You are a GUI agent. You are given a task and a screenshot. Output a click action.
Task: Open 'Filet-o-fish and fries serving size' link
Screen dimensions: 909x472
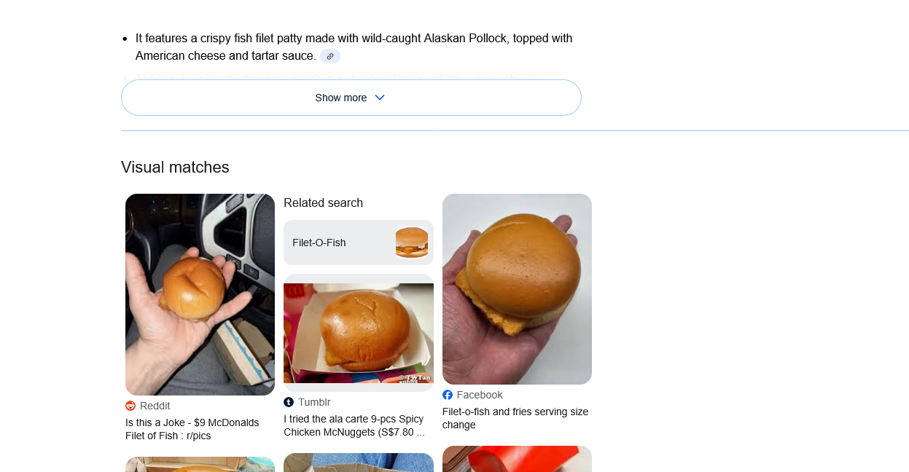point(515,418)
